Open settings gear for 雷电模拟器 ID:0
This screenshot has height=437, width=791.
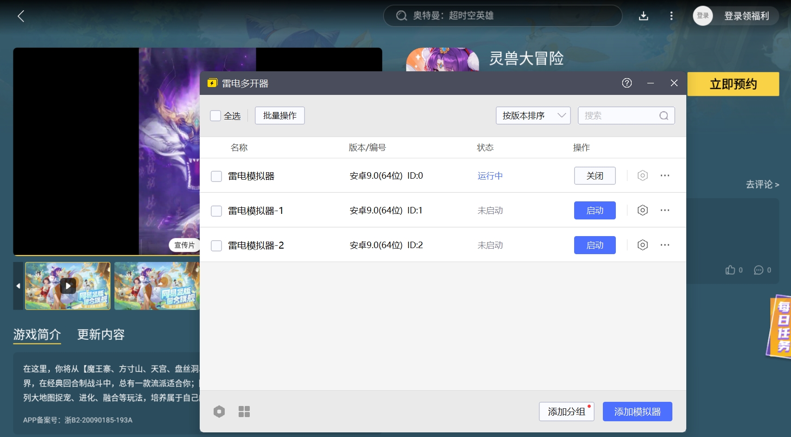click(642, 175)
